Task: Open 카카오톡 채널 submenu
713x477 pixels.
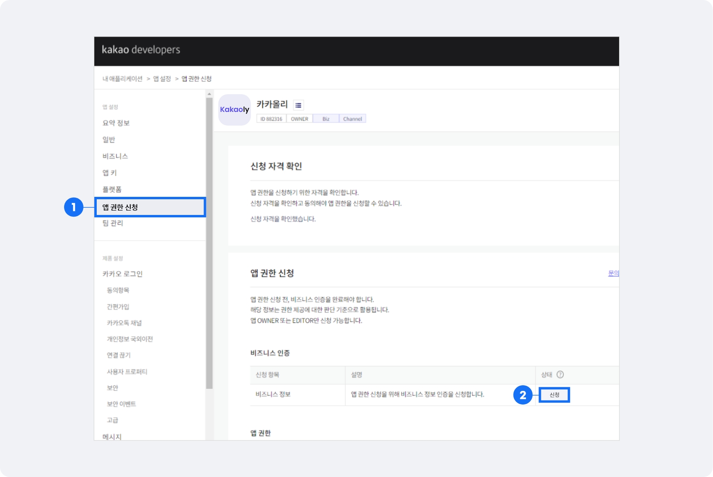Action: tap(124, 323)
